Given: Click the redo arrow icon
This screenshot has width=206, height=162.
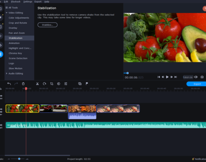Looking at the screenshot, I should tap(16, 84).
